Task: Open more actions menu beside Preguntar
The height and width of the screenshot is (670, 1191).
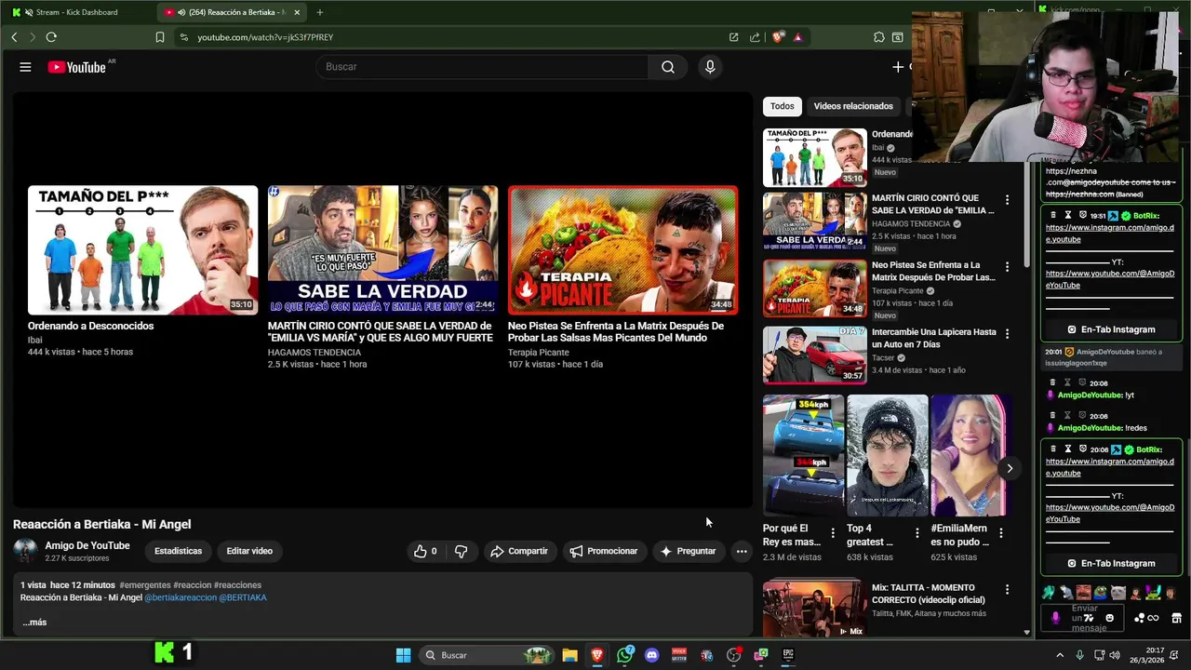Action: [x=742, y=551]
